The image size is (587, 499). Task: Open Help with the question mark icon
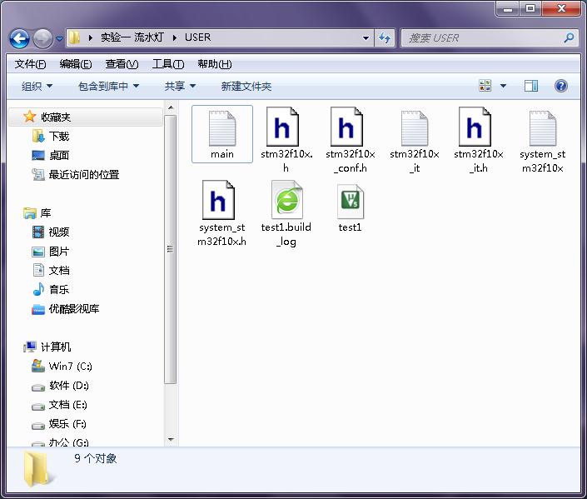pos(561,86)
